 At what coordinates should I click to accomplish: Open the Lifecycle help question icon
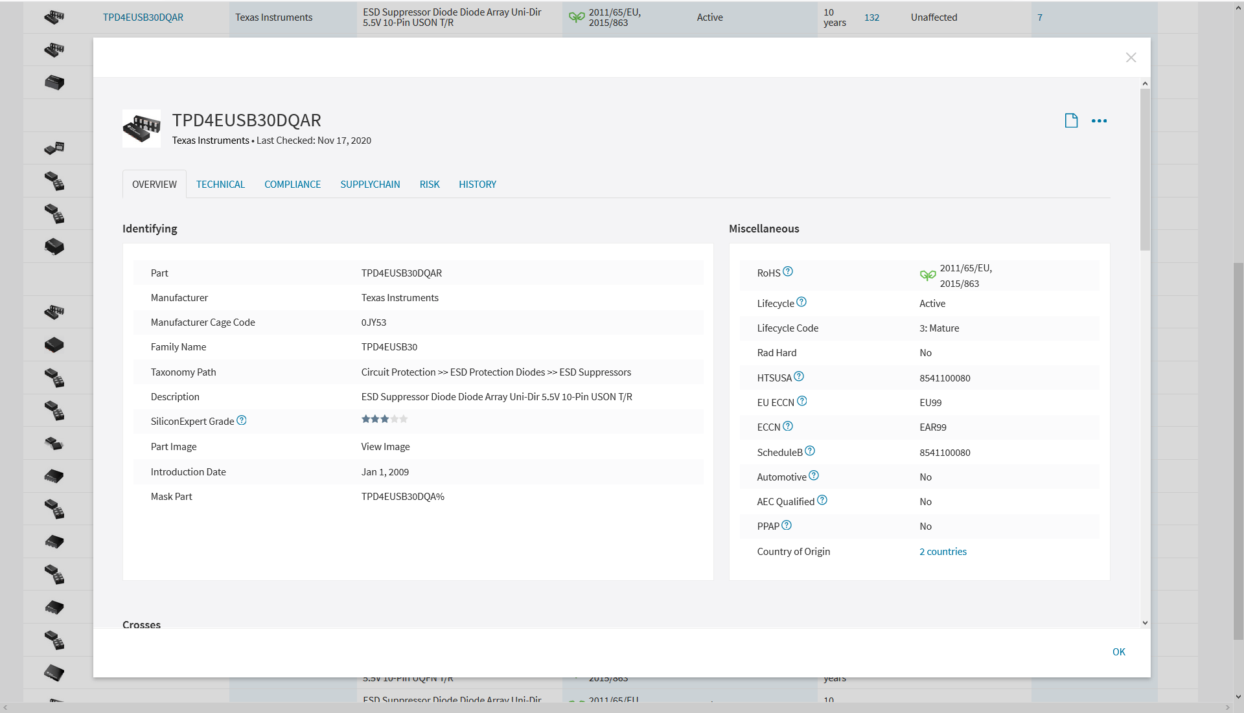coord(801,301)
